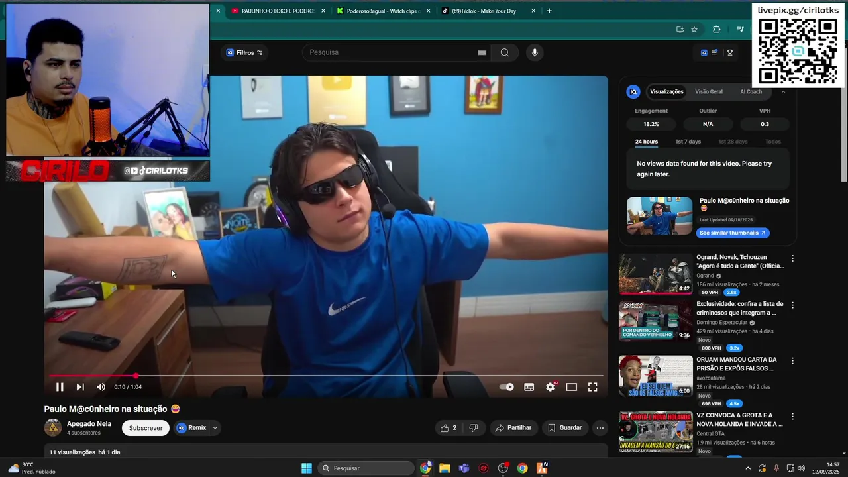Open options menu for Exclusividade video

792,305
